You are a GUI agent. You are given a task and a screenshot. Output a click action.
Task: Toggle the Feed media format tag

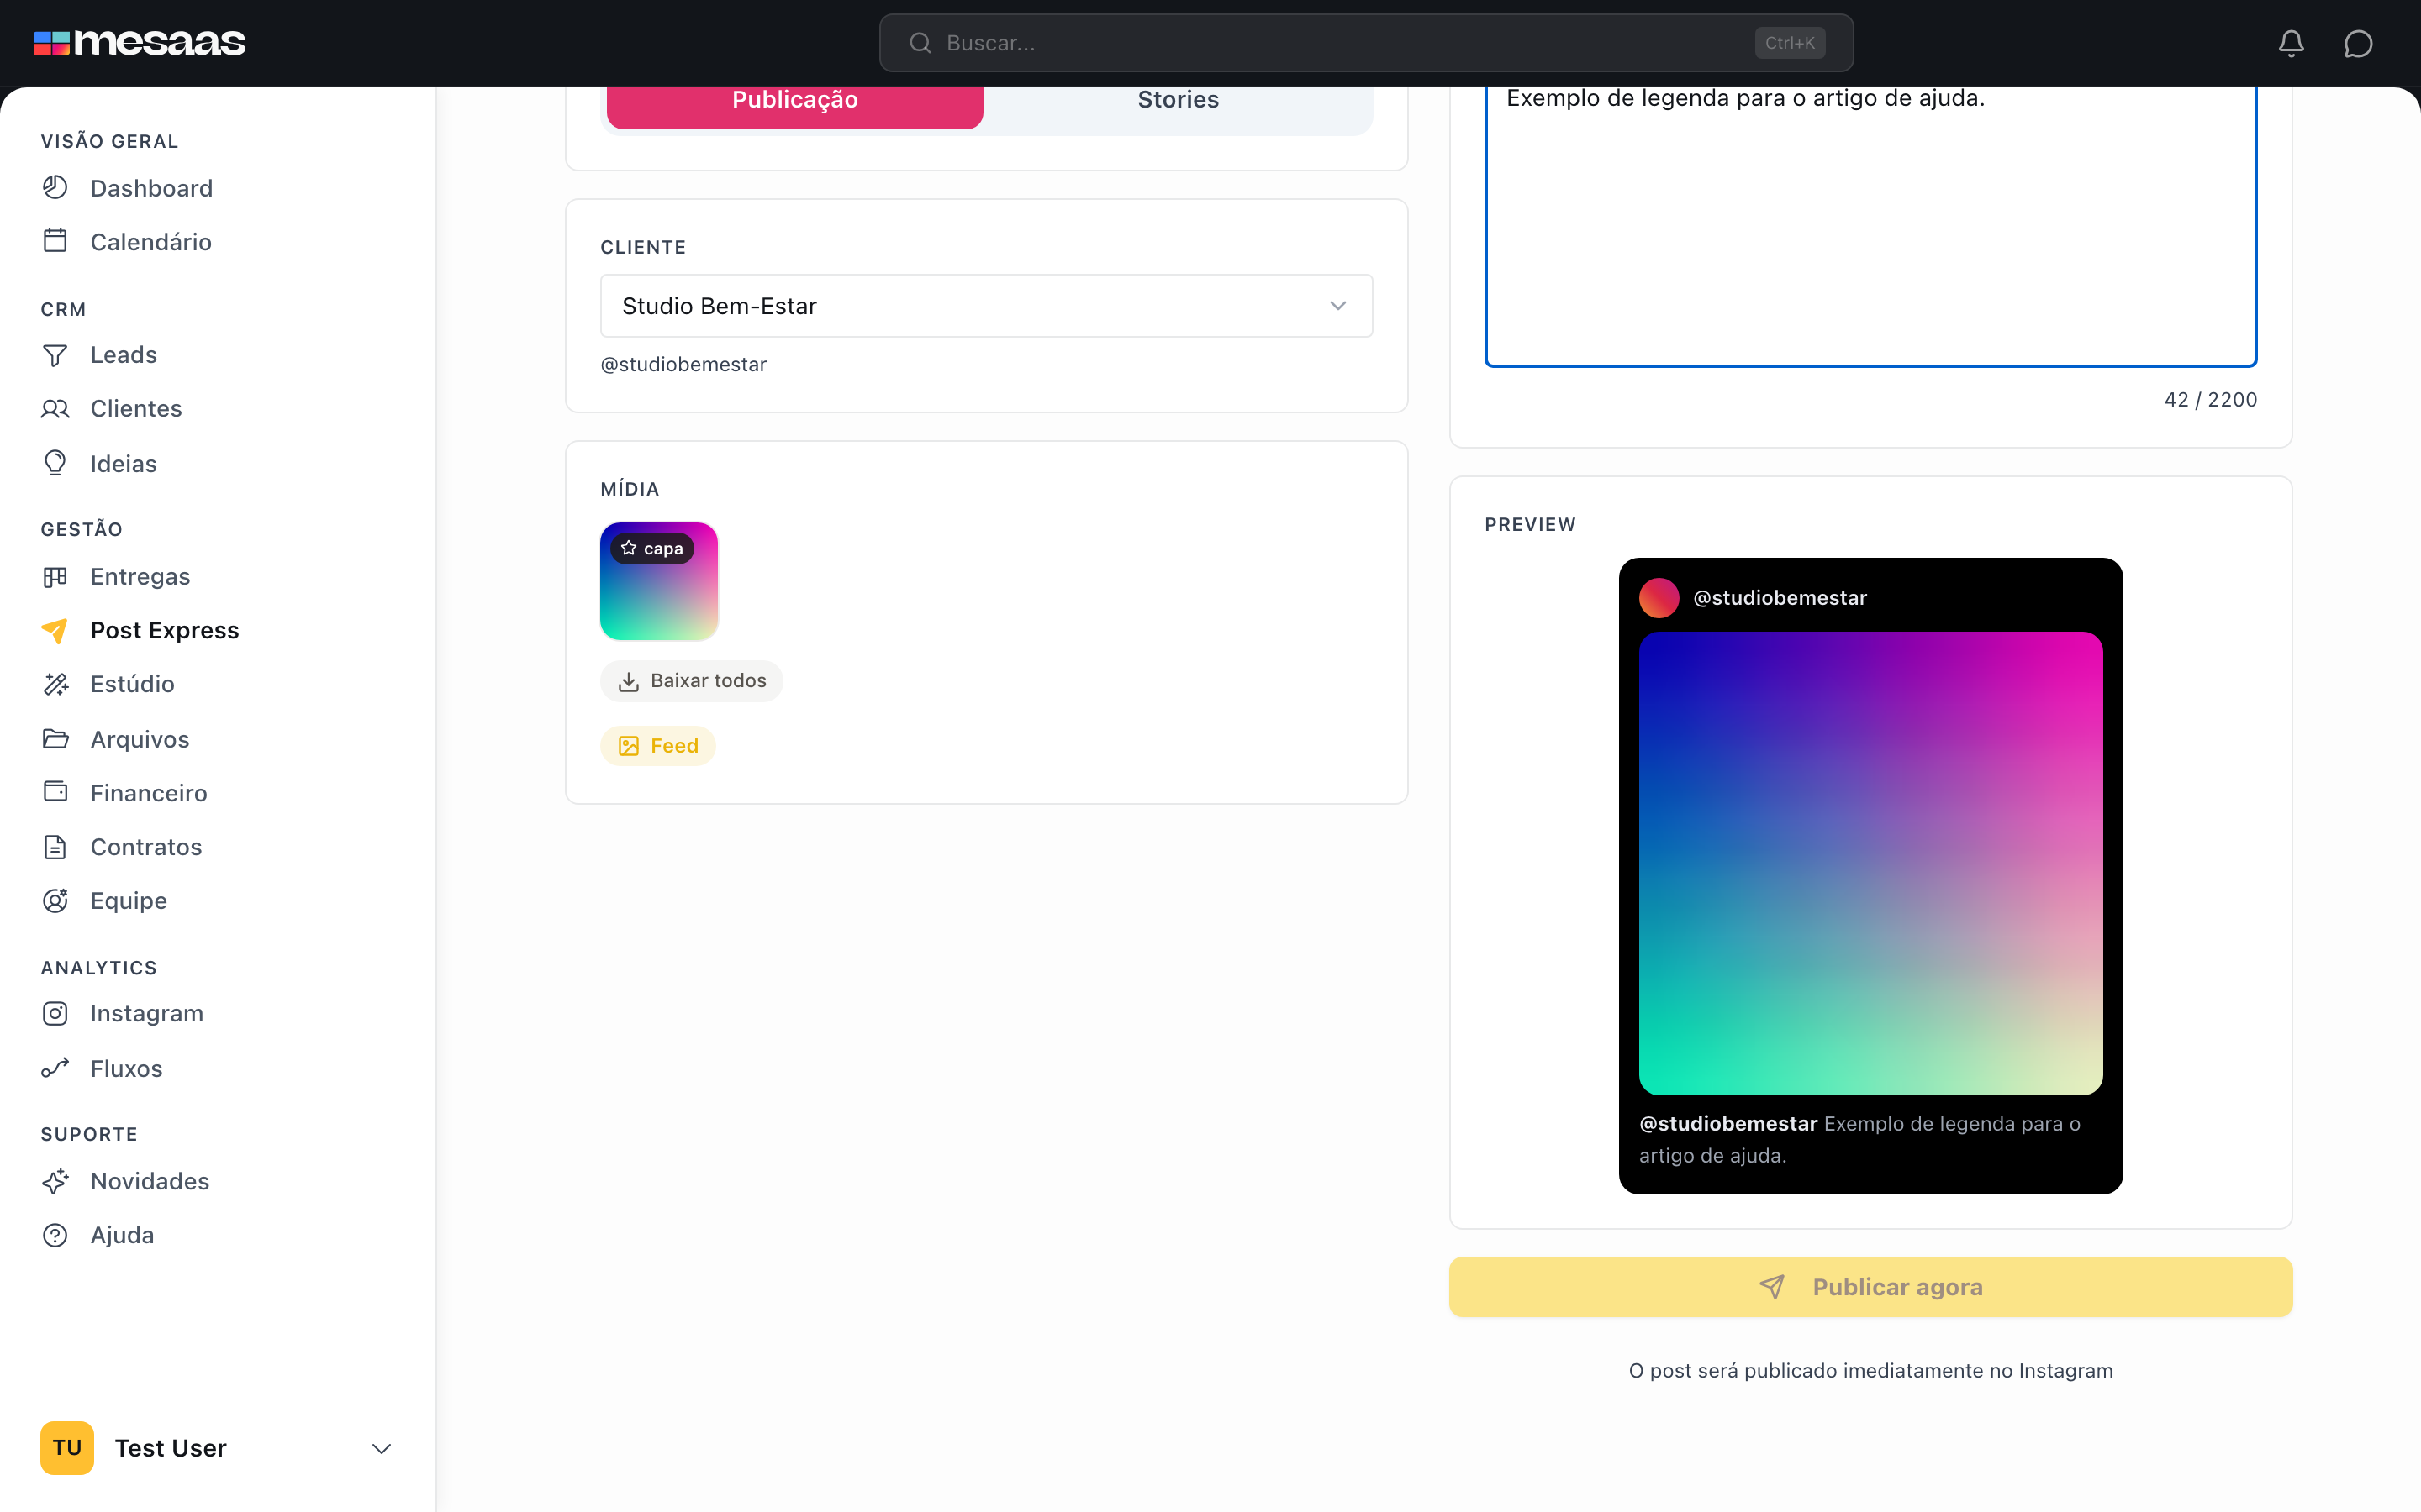[658, 746]
